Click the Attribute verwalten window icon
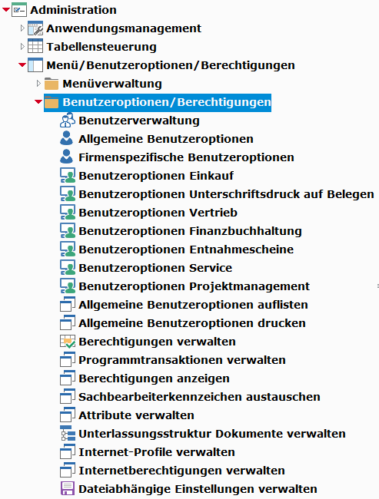Image resolution: width=379 pixels, height=499 pixels. [68, 415]
